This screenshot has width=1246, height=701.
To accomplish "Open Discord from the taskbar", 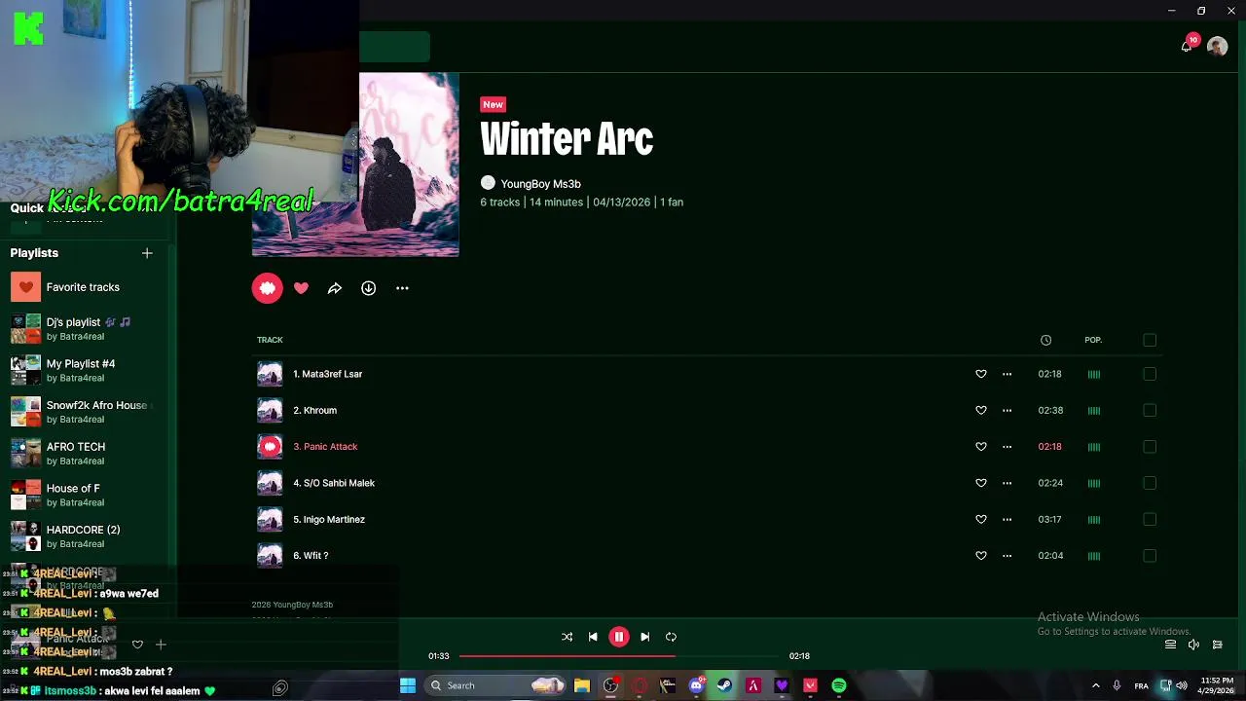I will (697, 685).
